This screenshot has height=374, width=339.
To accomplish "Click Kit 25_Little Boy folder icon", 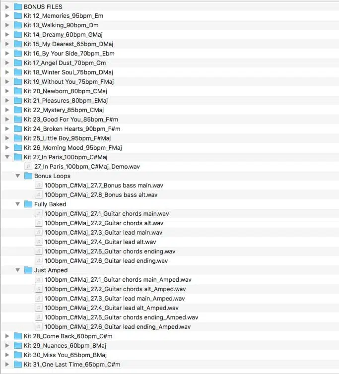I will click(x=18, y=138).
